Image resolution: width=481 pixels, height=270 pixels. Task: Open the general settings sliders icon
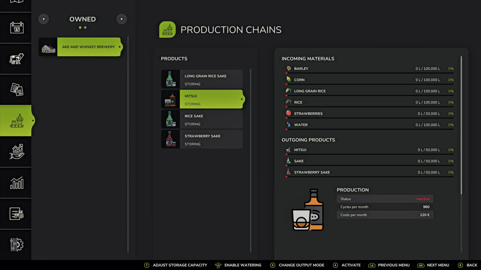coord(17,244)
